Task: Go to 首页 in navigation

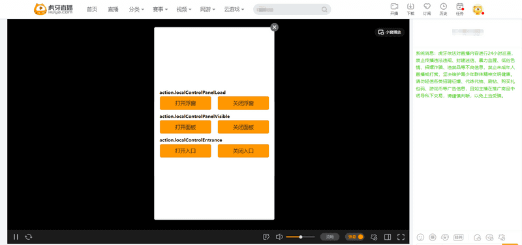Action: pos(92,9)
